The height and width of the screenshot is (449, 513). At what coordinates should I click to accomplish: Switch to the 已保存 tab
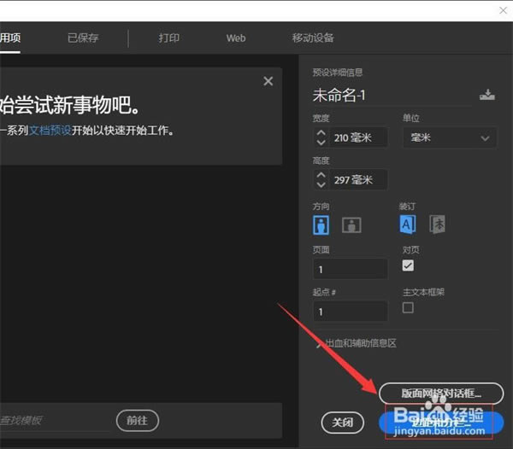[x=83, y=38]
